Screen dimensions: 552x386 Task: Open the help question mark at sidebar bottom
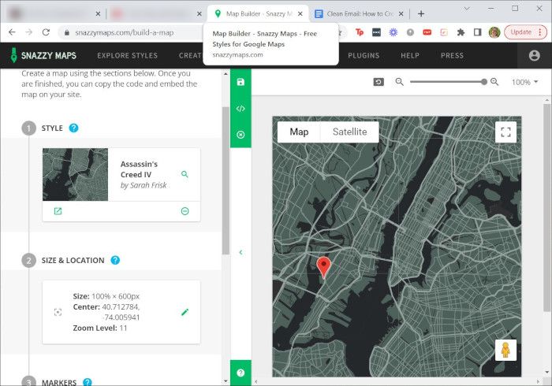point(241,373)
